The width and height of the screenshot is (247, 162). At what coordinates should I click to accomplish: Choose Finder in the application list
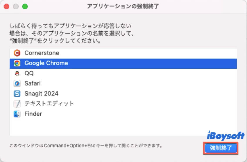(x=123, y=114)
